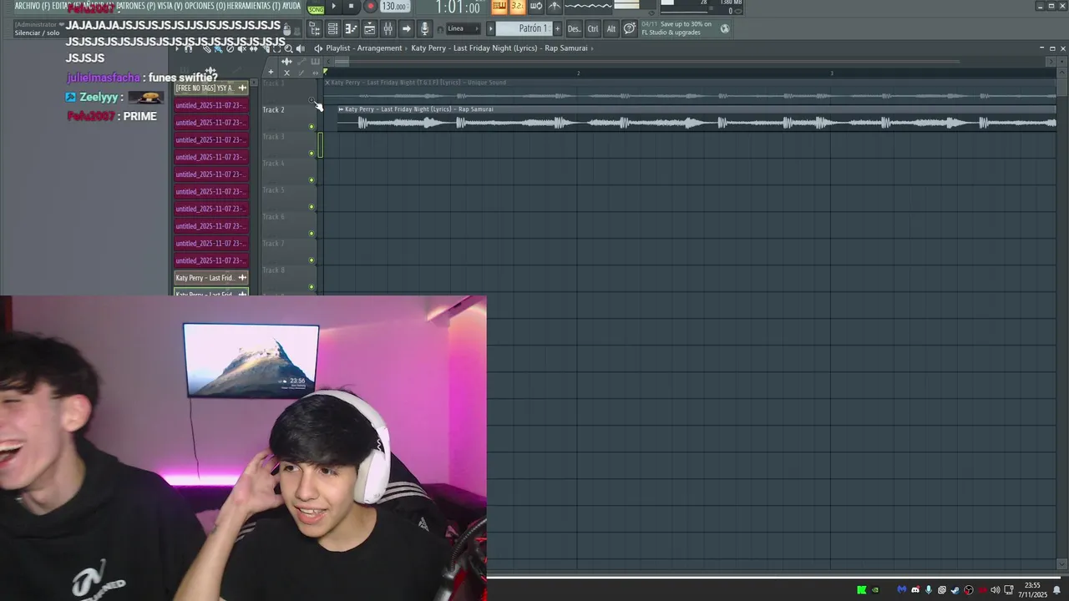Toggle the orange 3.2 countdown icon
The height and width of the screenshot is (601, 1069).
(517, 7)
